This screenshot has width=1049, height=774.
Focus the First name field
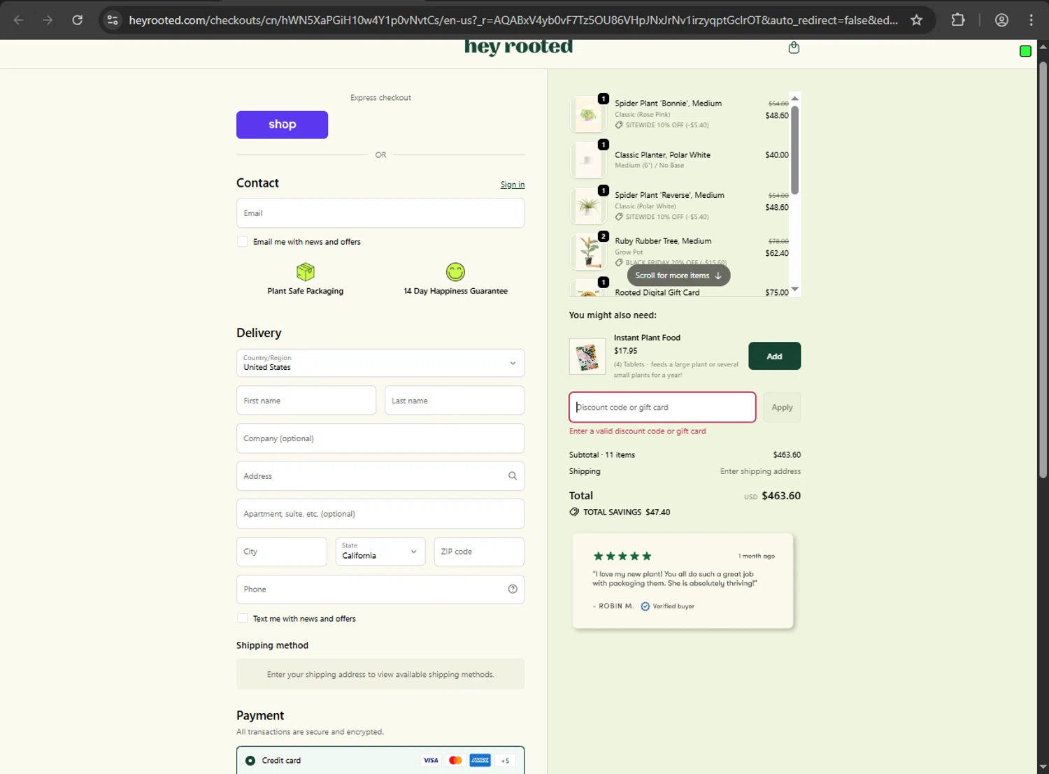306,401
